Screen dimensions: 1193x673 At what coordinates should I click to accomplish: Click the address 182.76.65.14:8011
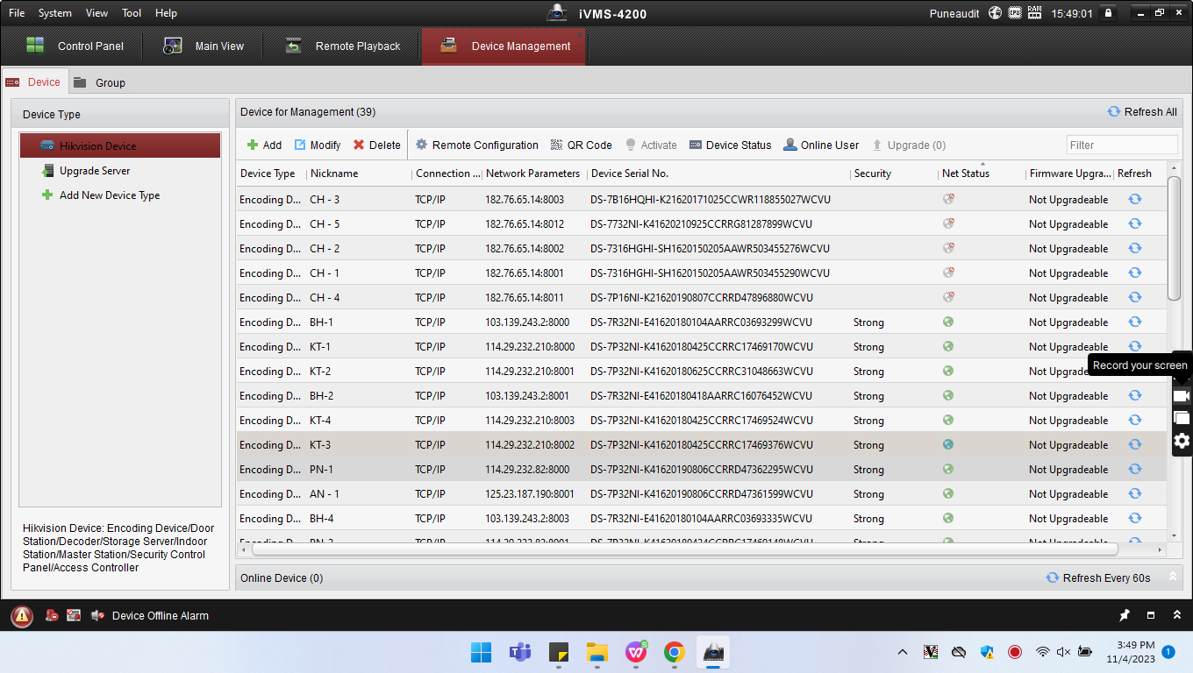click(525, 298)
